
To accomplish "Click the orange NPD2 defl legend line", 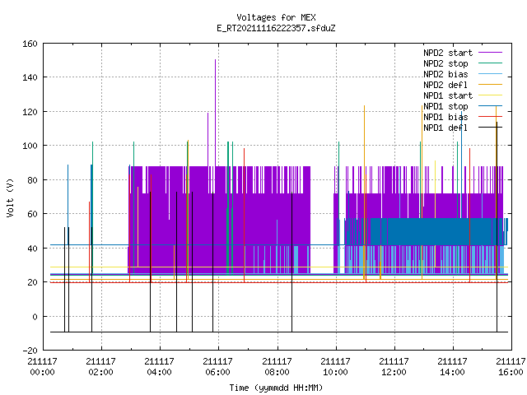I will pyautogui.click(x=491, y=84).
